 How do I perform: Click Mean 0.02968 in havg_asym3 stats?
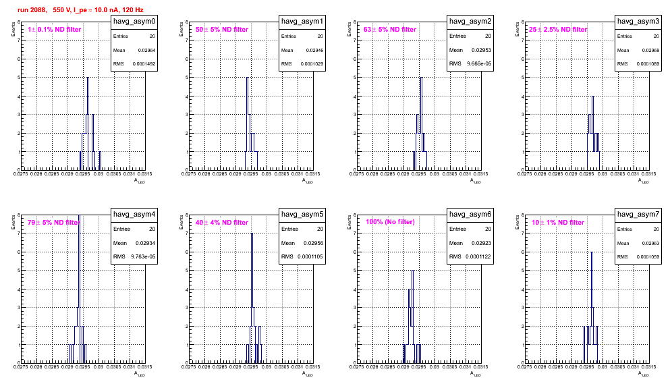pos(638,50)
